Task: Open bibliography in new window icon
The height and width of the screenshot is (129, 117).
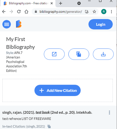Action: click(54, 54)
